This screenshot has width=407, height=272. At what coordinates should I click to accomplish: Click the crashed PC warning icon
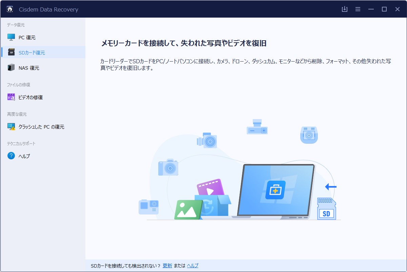[x=11, y=127]
